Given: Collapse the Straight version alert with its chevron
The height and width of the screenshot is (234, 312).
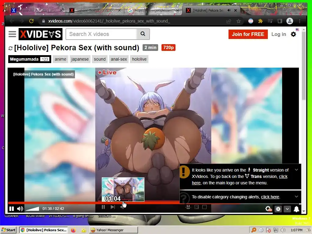Looking at the screenshot, I should coord(296,170).
